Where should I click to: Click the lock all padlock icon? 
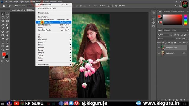coord(175,42)
